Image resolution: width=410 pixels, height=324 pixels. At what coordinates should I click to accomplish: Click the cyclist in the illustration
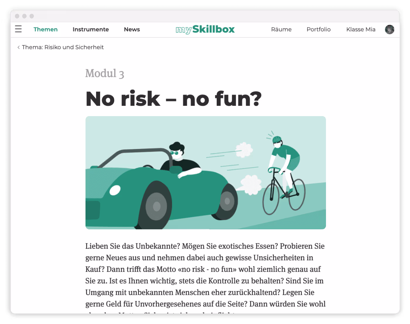[x=283, y=173]
